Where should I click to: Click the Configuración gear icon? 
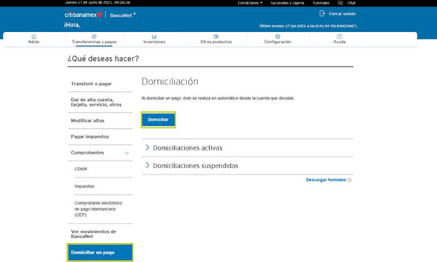tap(277, 36)
